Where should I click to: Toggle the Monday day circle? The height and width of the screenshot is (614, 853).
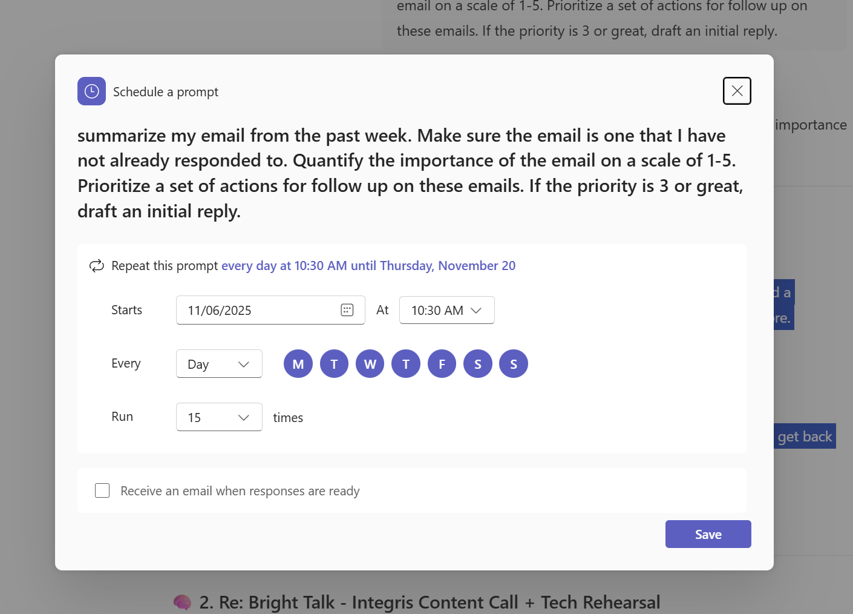298,364
